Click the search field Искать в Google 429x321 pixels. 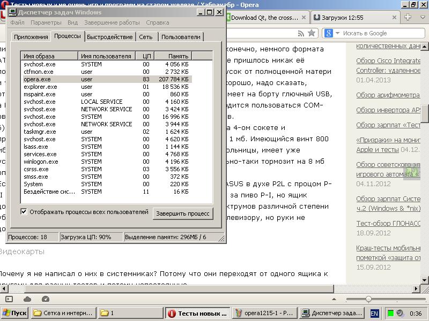tap(382, 33)
